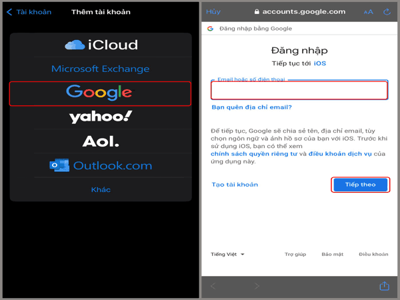400x300 pixels.
Task: Select Outlook.com account option
Action: pos(101,165)
